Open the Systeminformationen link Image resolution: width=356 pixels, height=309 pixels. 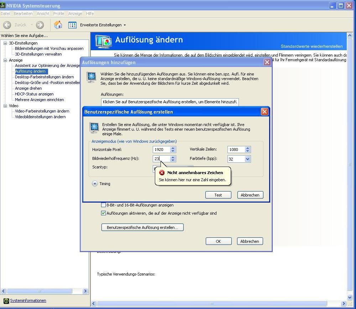point(28,300)
